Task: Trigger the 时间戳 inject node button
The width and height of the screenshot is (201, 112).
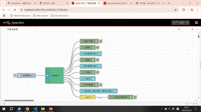Action: point(15,75)
